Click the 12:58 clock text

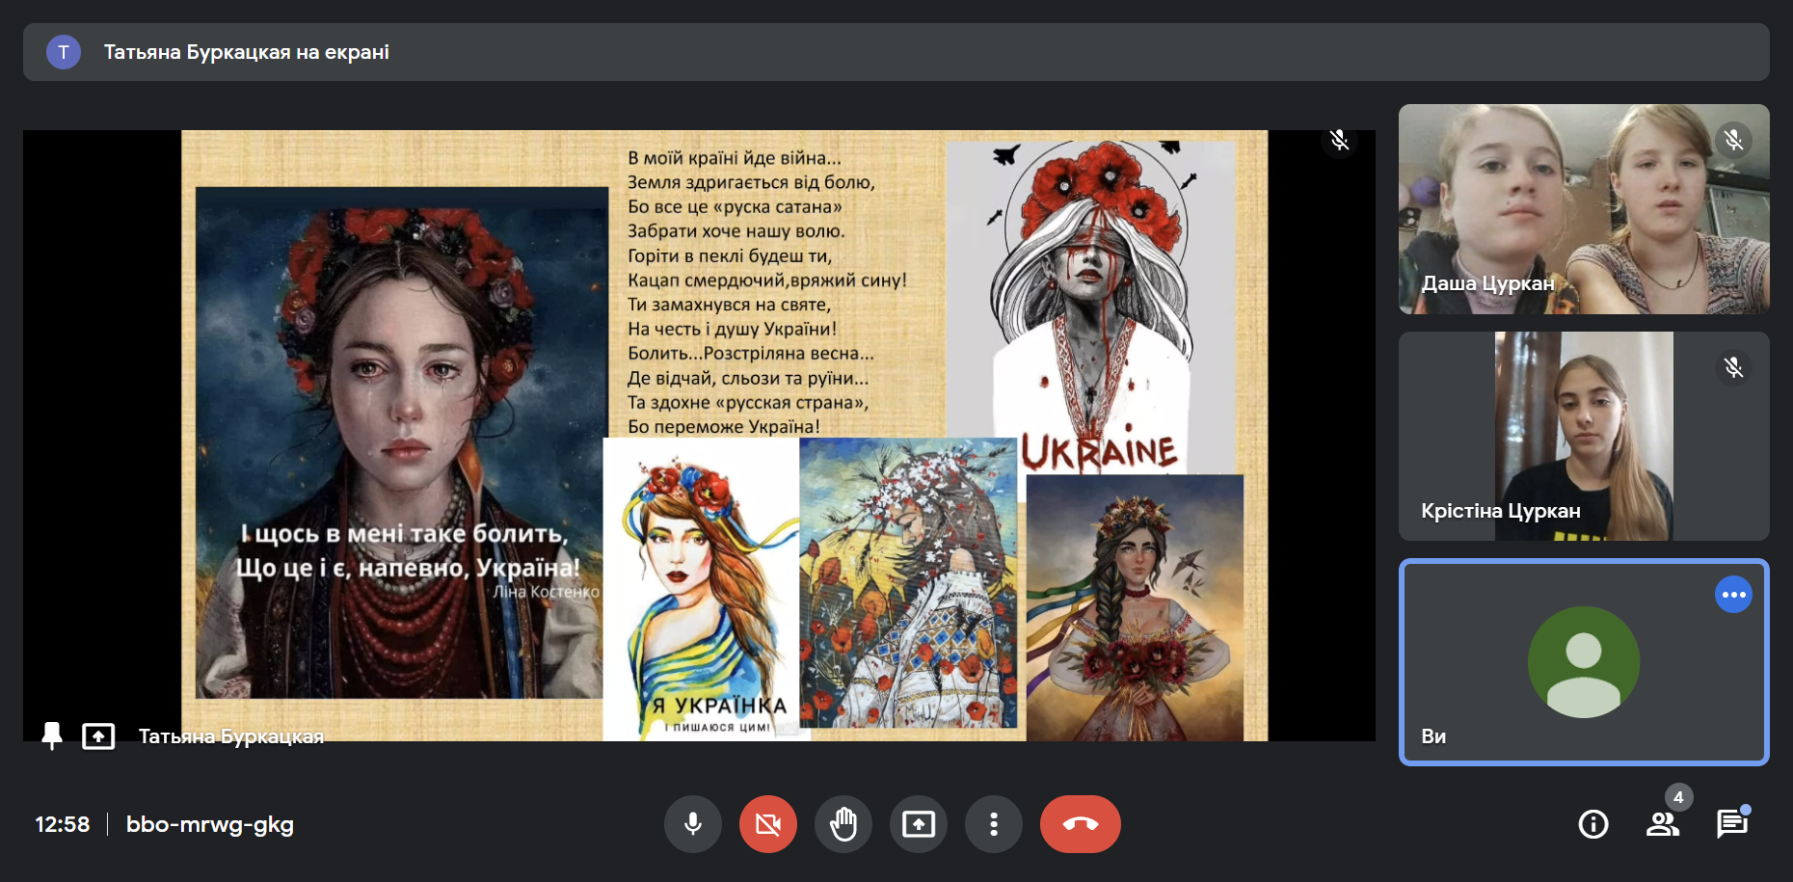pos(63,824)
